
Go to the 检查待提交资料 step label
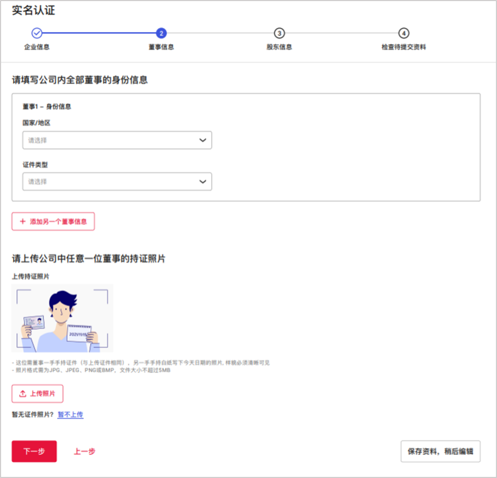403,47
